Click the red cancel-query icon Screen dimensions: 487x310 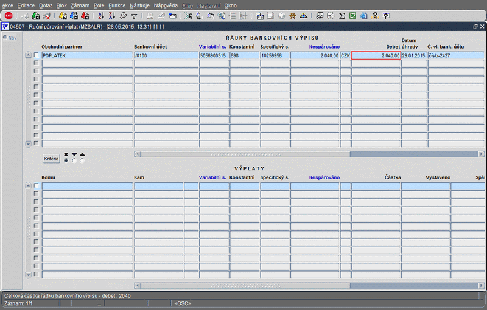click(85, 16)
